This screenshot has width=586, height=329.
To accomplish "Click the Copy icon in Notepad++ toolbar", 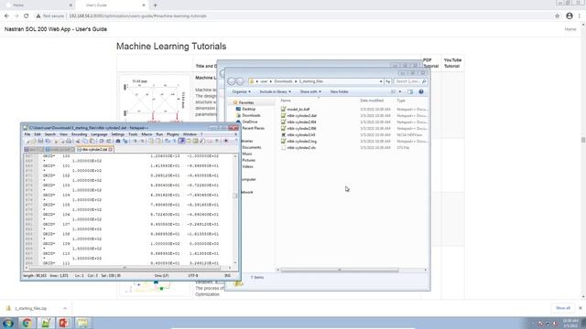I will (85, 141).
